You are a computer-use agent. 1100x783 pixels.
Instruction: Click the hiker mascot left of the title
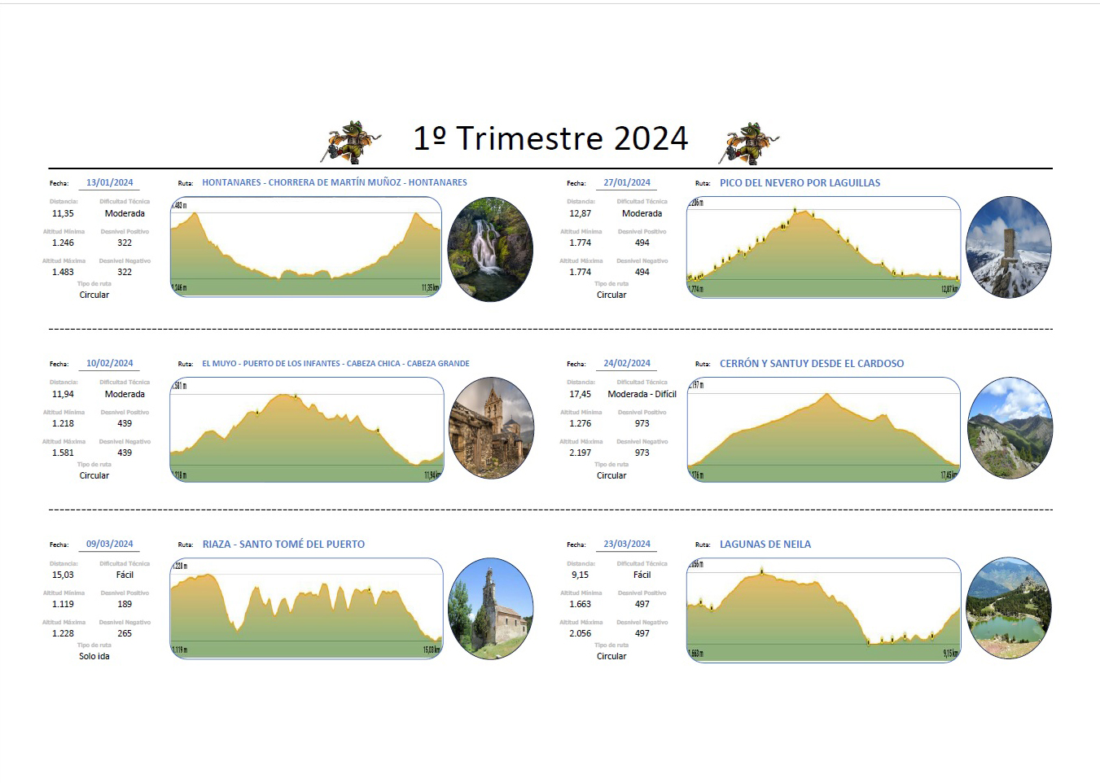tap(353, 142)
